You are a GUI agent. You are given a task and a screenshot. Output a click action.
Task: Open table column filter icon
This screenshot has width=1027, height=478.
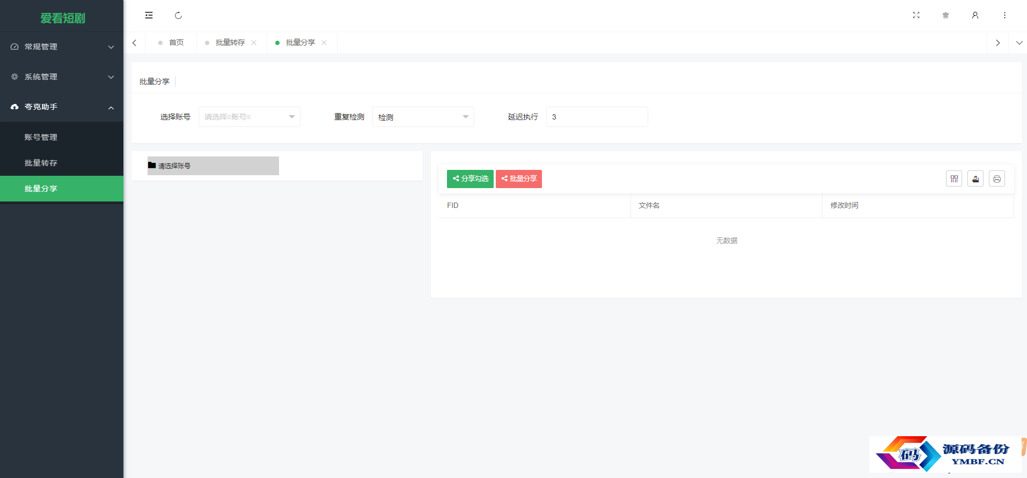point(954,179)
